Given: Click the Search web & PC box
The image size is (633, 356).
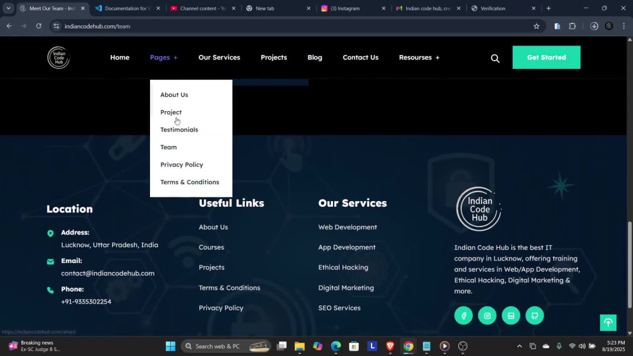Looking at the screenshot, I should coord(225,346).
